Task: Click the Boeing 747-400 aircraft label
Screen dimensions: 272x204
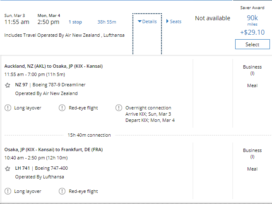Action: click(x=53, y=168)
